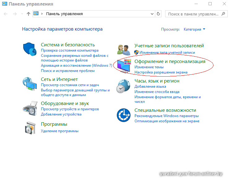
Task: Open the recent locations dropdown arrow
Action: [22, 14]
